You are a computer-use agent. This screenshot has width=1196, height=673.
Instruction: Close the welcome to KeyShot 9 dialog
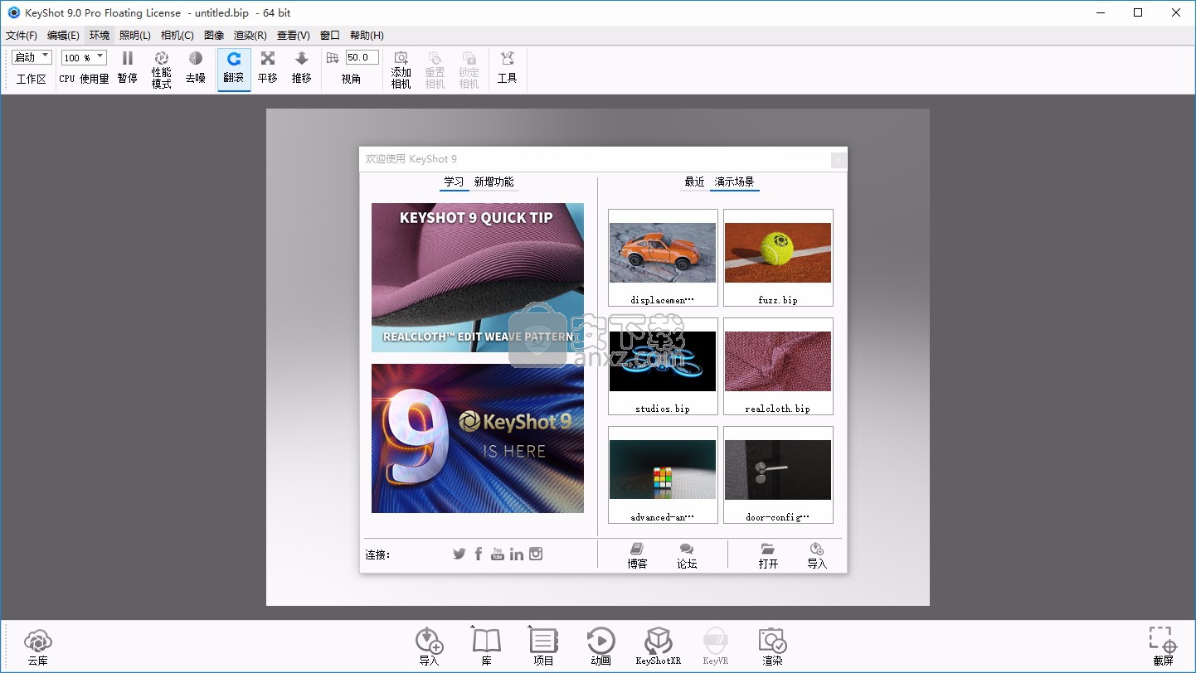(839, 160)
